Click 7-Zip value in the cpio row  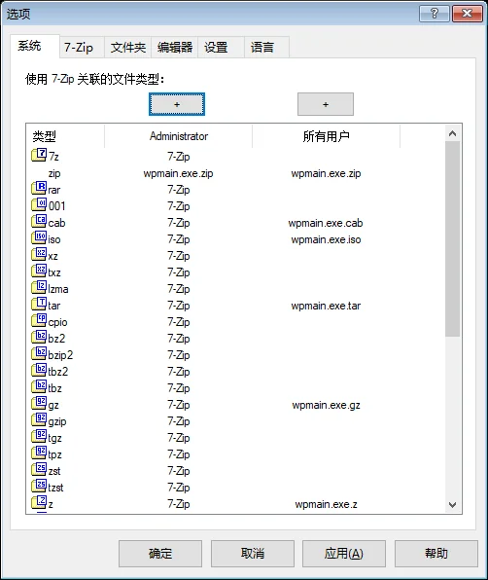click(x=179, y=322)
